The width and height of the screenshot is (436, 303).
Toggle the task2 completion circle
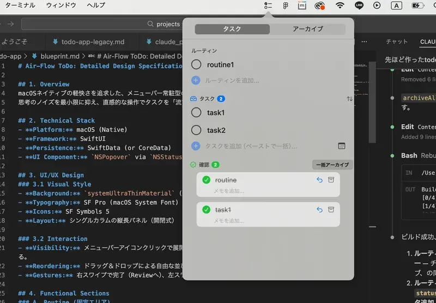pyautogui.click(x=196, y=130)
